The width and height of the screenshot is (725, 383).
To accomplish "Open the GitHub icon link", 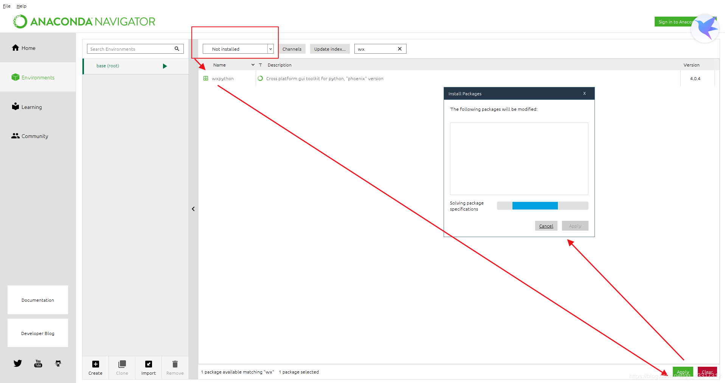I will [58, 363].
